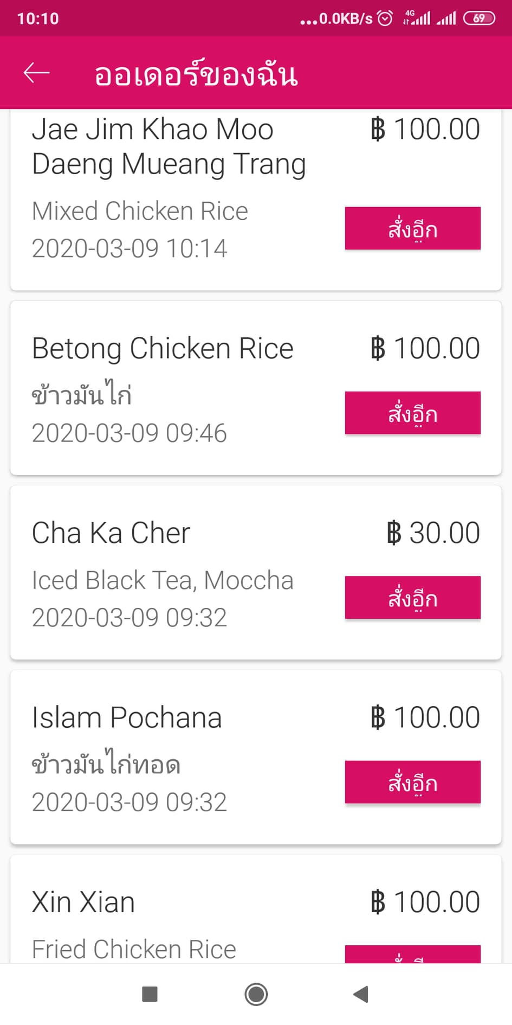Reorder the Xin Xian order
The image size is (512, 1025).
point(412,954)
